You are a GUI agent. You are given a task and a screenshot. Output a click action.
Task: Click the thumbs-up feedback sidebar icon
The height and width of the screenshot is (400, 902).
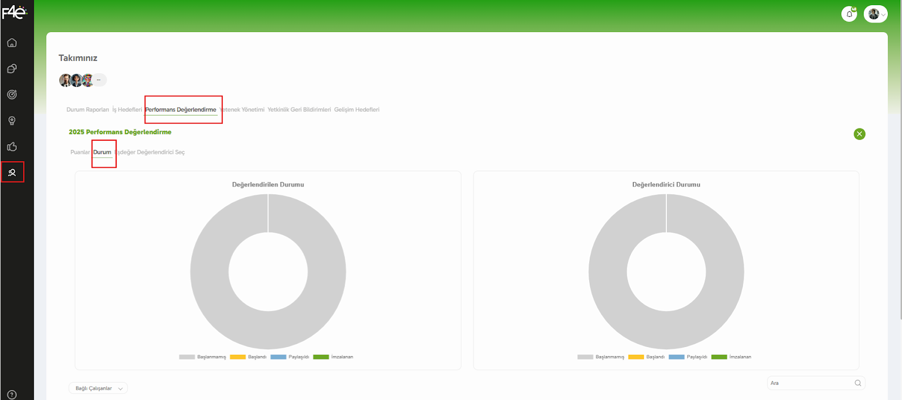tap(12, 146)
